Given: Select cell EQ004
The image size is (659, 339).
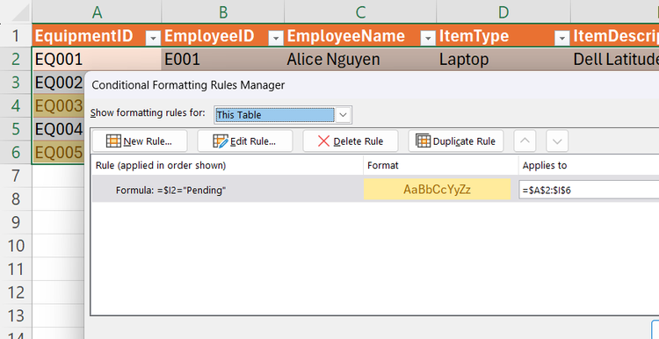Looking at the screenshot, I should coord(58,129).
